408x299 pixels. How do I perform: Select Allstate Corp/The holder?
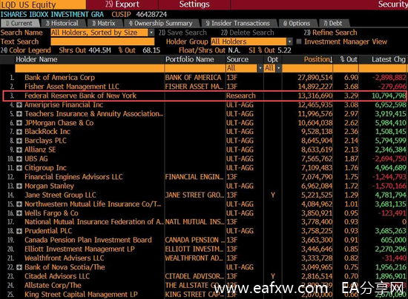point(53,286)
